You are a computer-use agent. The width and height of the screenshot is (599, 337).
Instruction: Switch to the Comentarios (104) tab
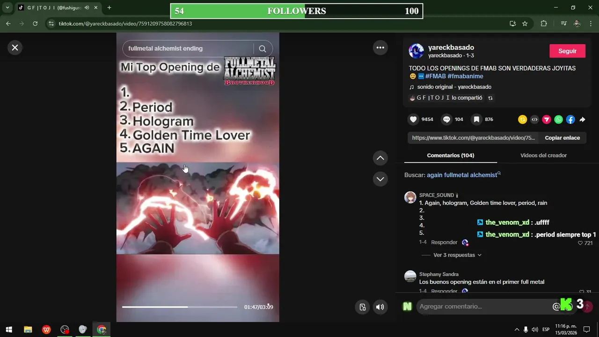451,155
